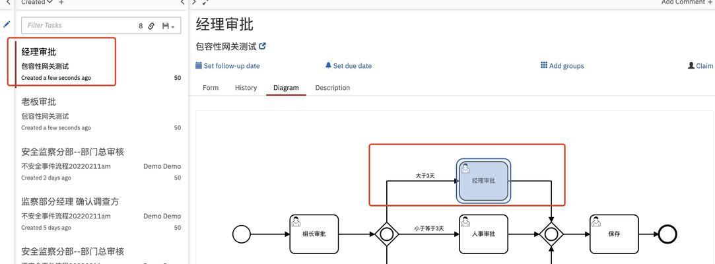Click the 经理审批 heading in detail pane
The image size is (715, 264).
point(224,24)
